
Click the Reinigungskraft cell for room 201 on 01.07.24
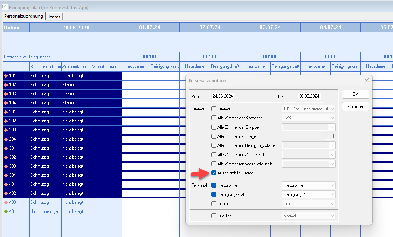click(x=165, y=112)
